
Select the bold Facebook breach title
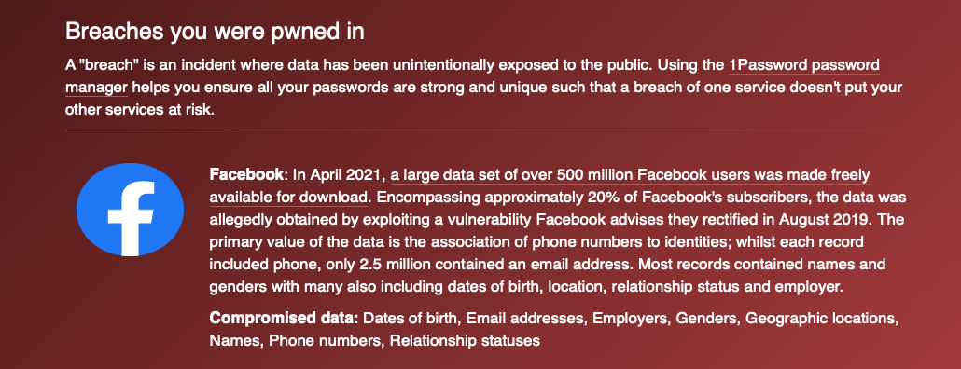[245, 175]
